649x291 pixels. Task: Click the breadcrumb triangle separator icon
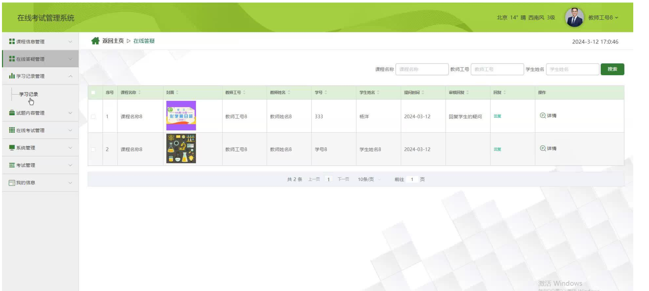[129, 41]
